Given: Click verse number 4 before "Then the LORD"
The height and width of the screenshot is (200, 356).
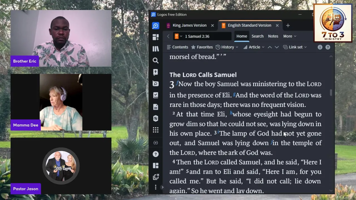Looking at the screenshot, I should pyautogui.click(x=174, y=161).
